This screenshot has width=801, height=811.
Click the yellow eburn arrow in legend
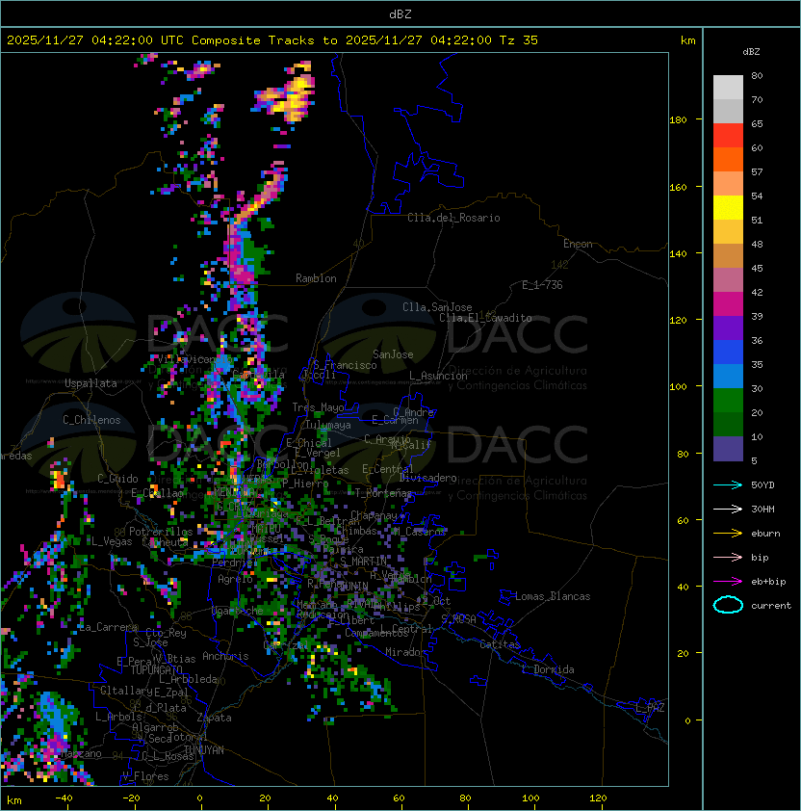728,534
